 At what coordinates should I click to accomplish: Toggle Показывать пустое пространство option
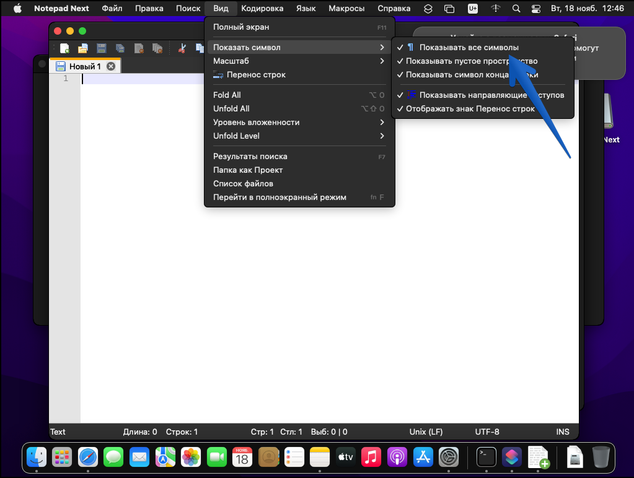471,61
